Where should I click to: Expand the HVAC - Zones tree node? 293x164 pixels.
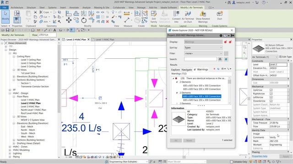click(10, 147)
